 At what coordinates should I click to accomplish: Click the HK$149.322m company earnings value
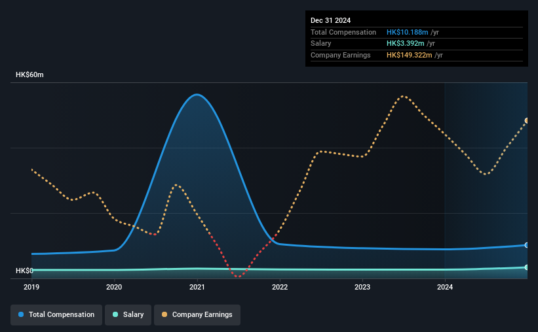tap(410, 55)
